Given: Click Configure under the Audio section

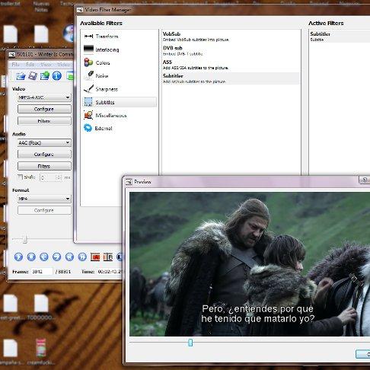Looking at the screenshot, I should tap(44, 154).
